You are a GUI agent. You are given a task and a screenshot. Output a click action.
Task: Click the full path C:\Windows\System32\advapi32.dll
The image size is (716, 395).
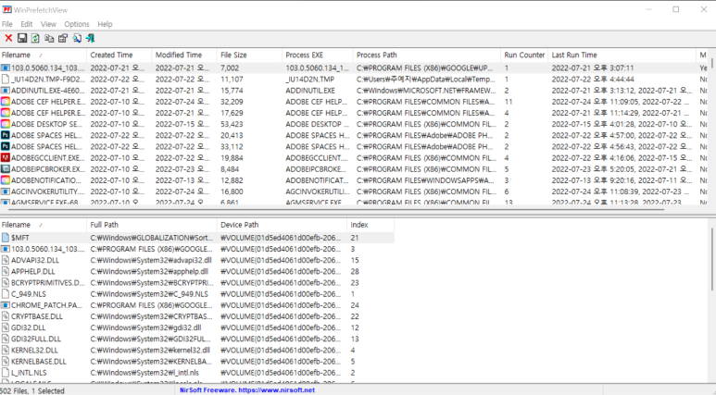[x=151, y=261]
